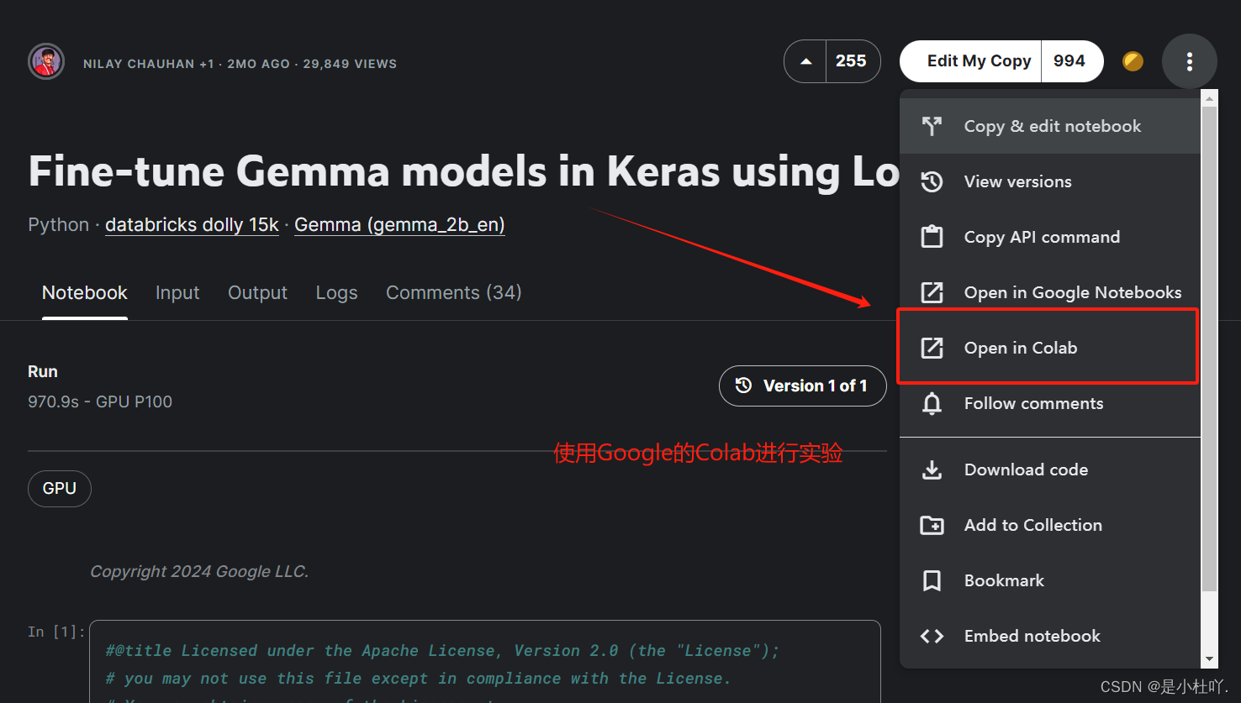The width and height of the screenshot is (1241, 703).
Task: Open the Comments (34) tab
Action: click(x=454, y=292)
